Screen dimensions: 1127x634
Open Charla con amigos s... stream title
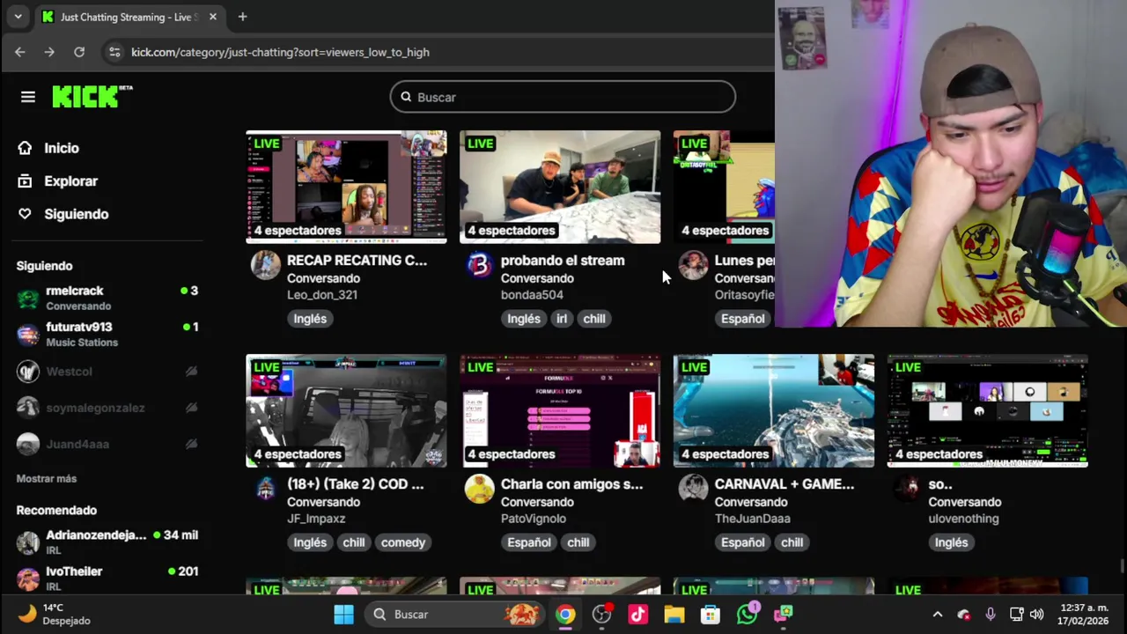(x=572, y=484)
